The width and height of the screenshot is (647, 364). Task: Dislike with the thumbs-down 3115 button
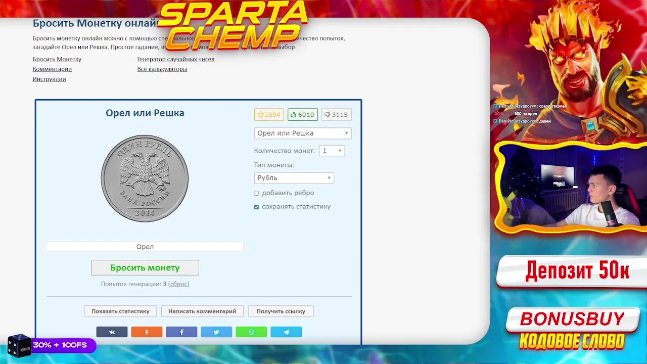click(x=336, y=115)
